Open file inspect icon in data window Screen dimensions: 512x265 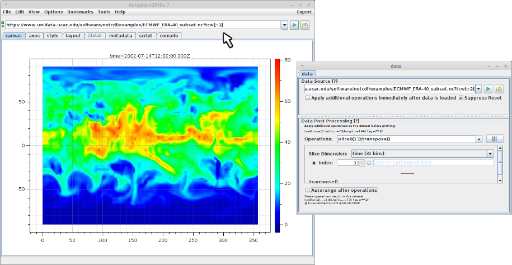coord(499,88)
